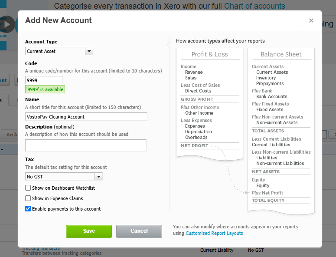Screen dimensions: 336x257
Task: Open the Customised Report Layouts link
Action: (x=214, y=233)
